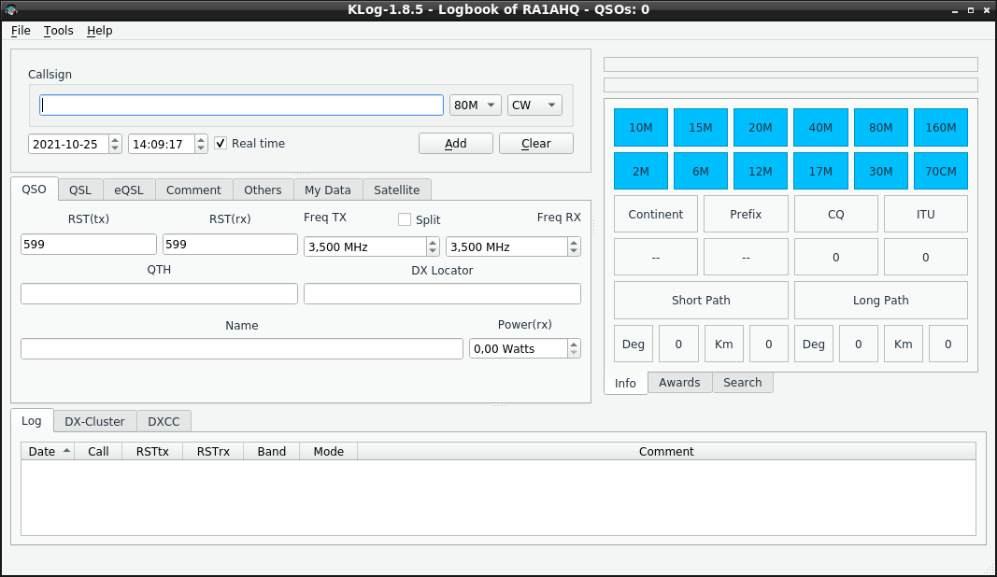
Task: Click the 30M band status box
Action: tap(880, 171)
